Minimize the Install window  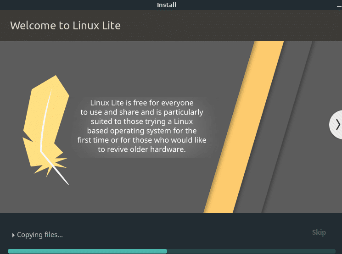pos(339,6)
